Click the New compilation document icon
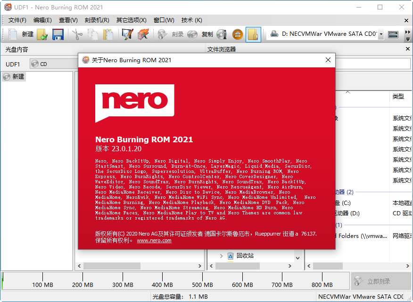The image size is (413, 302). point(13,34)
